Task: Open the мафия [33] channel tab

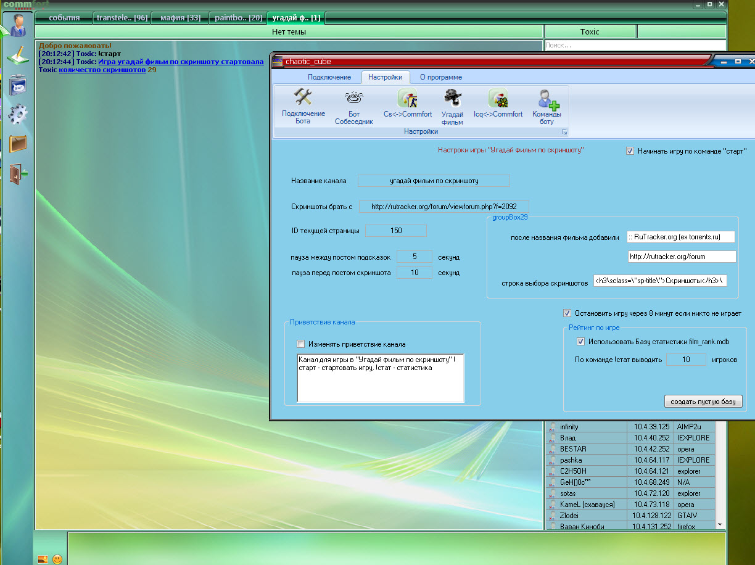Action: point(180,18)
